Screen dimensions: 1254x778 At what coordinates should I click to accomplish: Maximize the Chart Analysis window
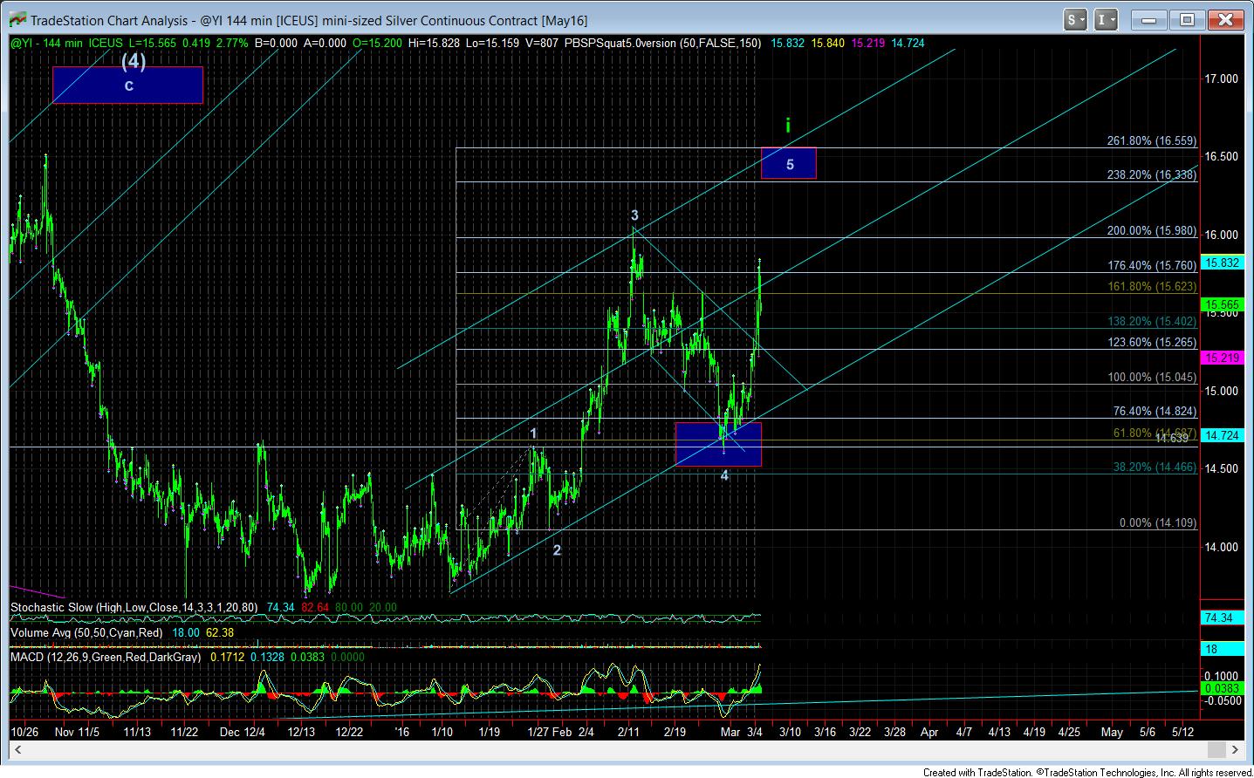coord(1187,19)
